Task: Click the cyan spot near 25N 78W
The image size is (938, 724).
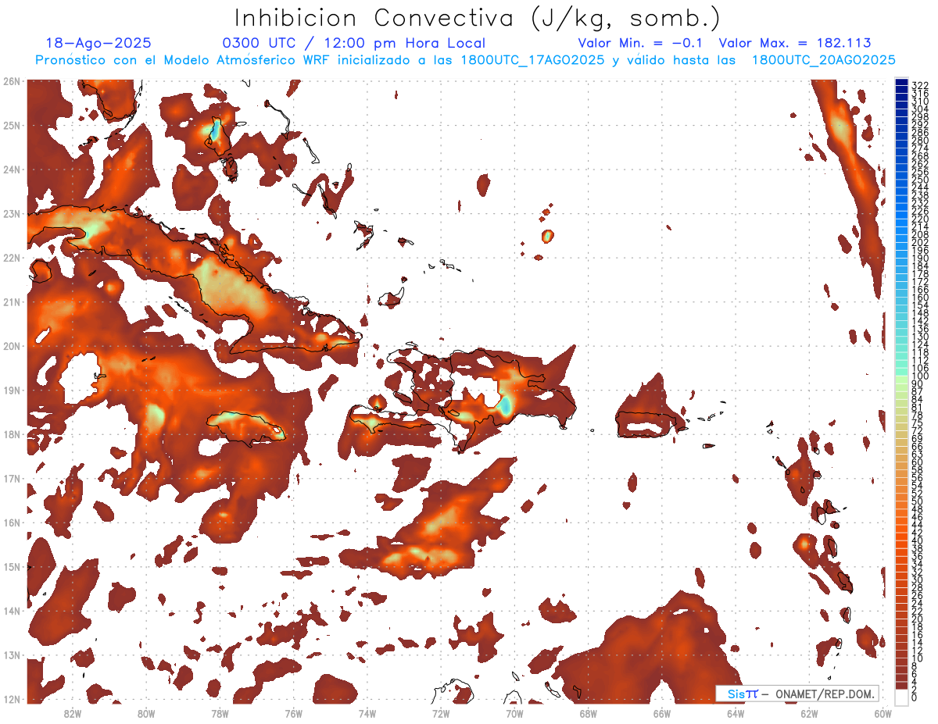Action: coord(215,130)
